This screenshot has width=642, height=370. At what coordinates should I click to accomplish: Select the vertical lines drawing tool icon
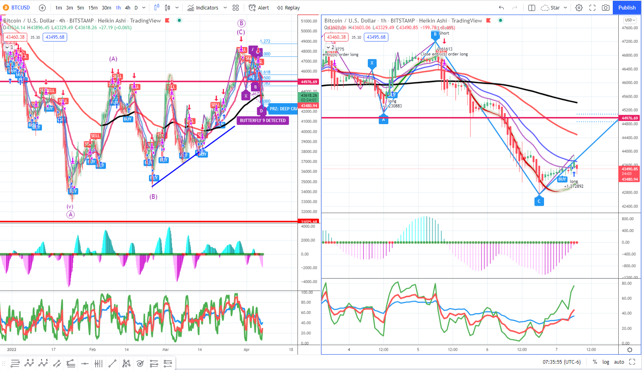tap(98, 363)
